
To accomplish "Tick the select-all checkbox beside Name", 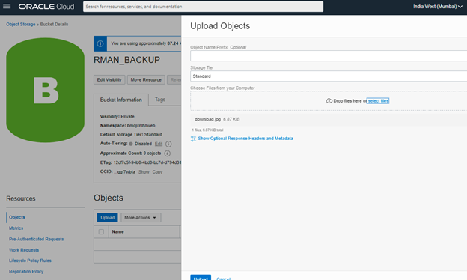I will tap(101, 232).
